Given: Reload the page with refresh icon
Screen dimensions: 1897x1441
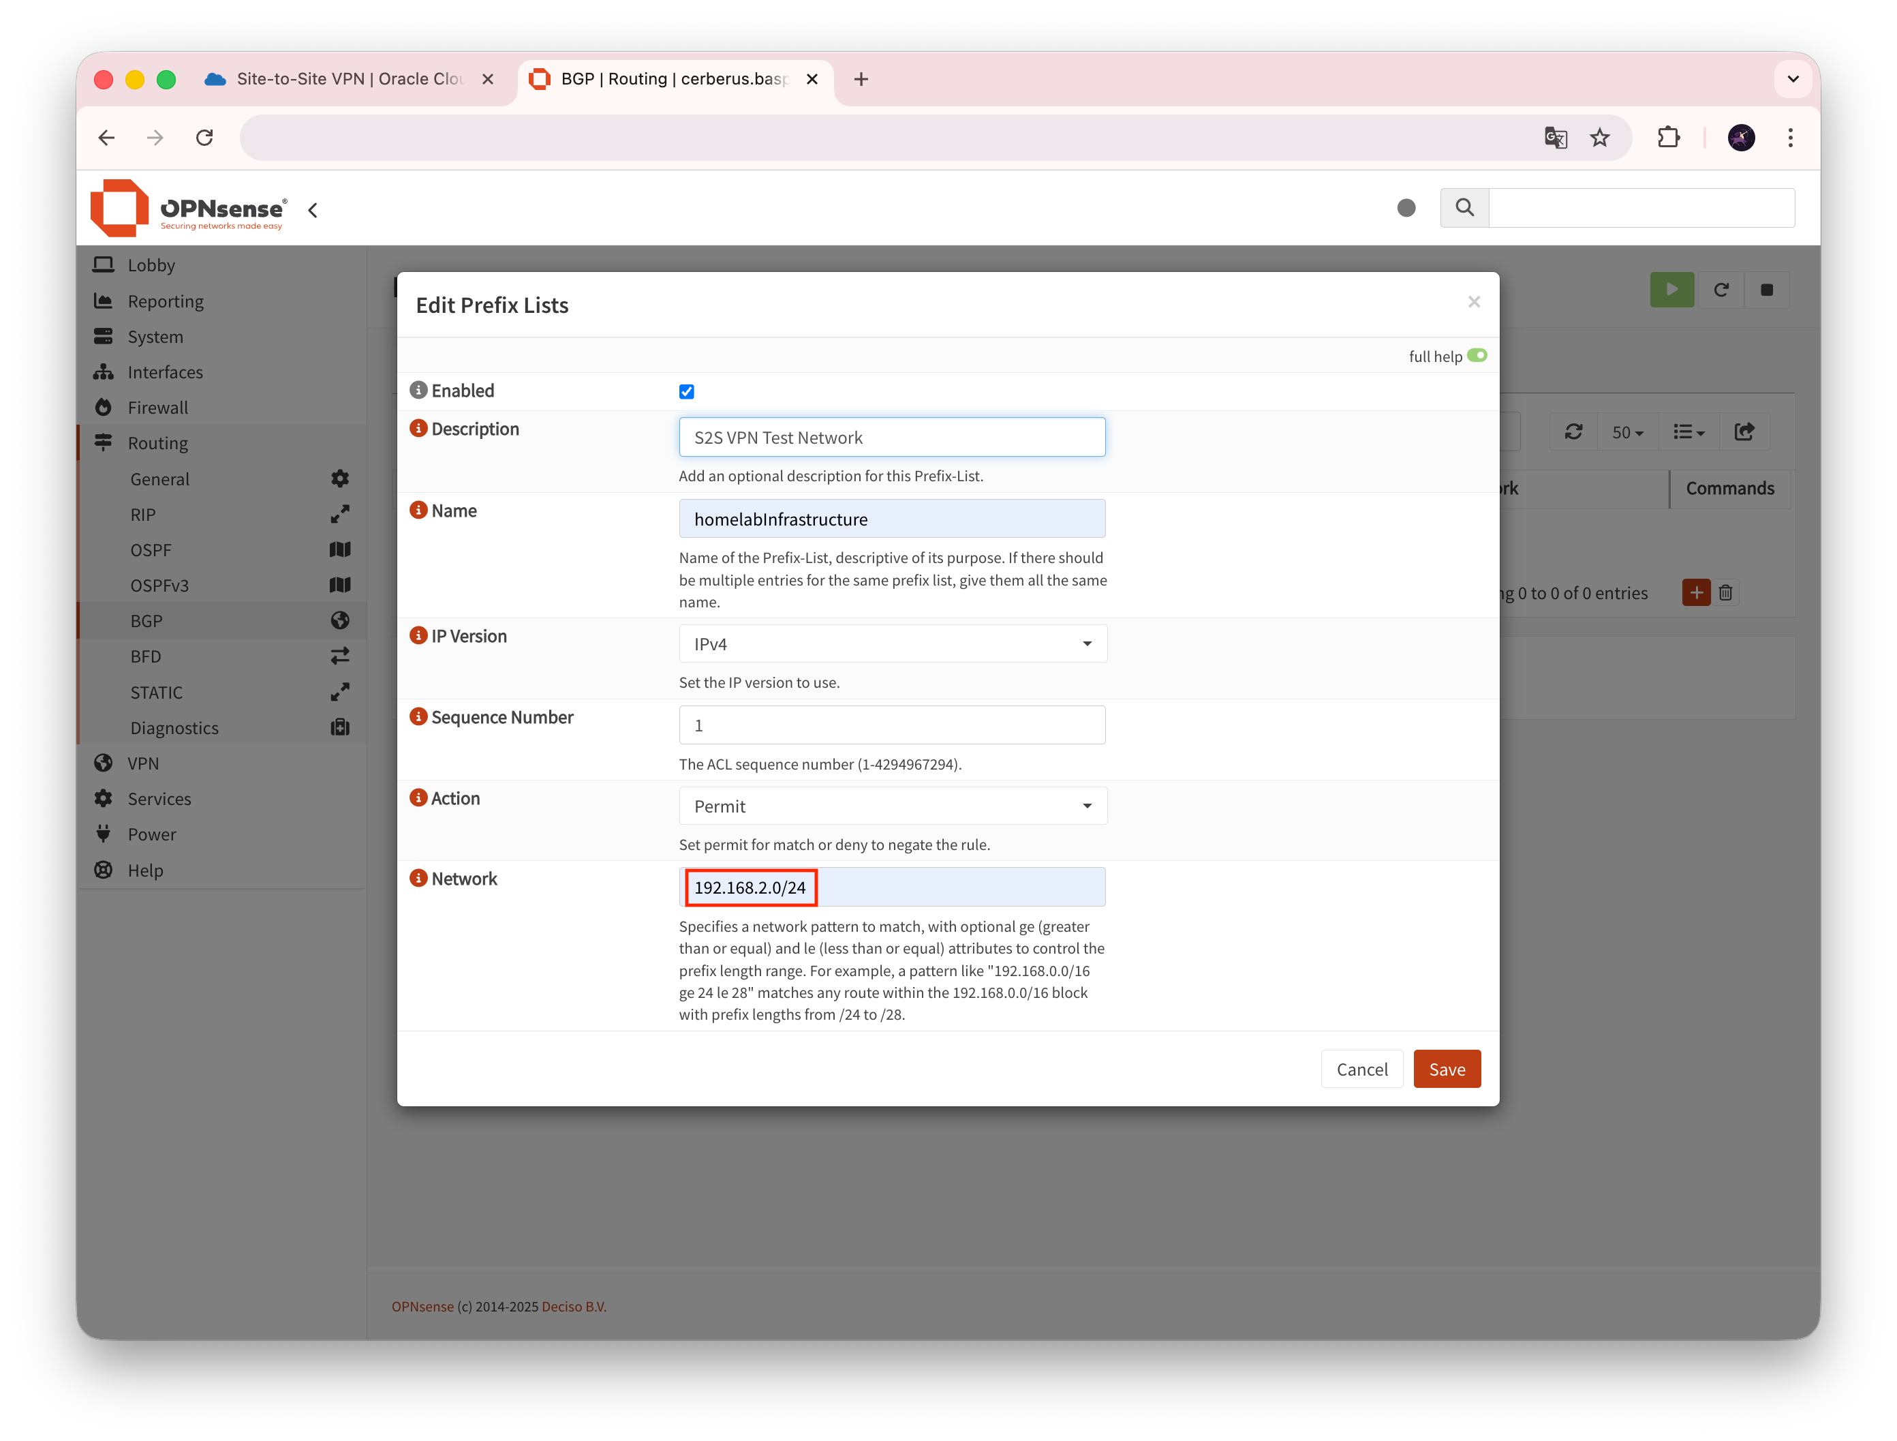Looking at the screenshot, I should pos(204,137).
